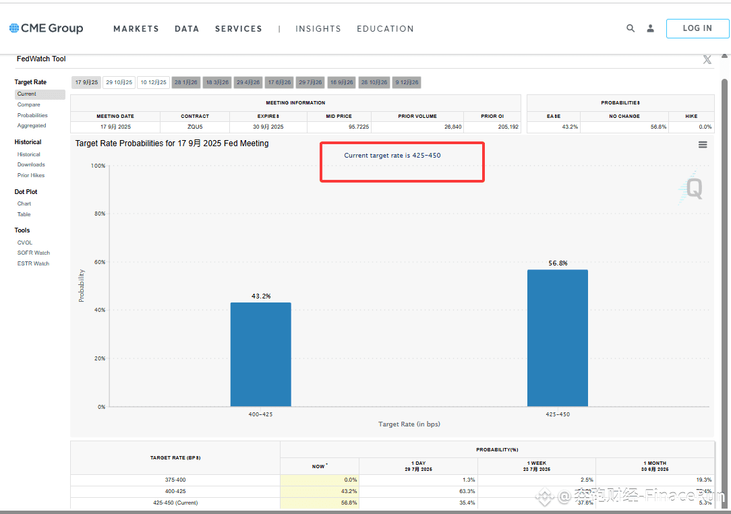Open the Dot Plot Table link
Viewport: 731px width, 514px height.
click(24, 215)
